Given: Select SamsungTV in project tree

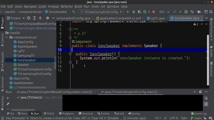Looking at the screenshot, I should coord(26,56).
